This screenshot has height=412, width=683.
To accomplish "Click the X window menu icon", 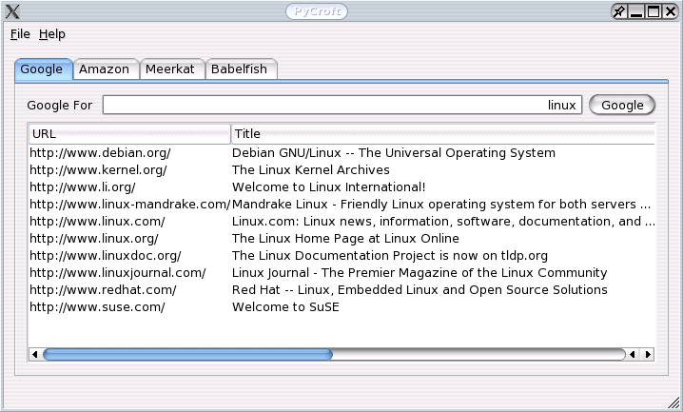I will click(12, 11).
